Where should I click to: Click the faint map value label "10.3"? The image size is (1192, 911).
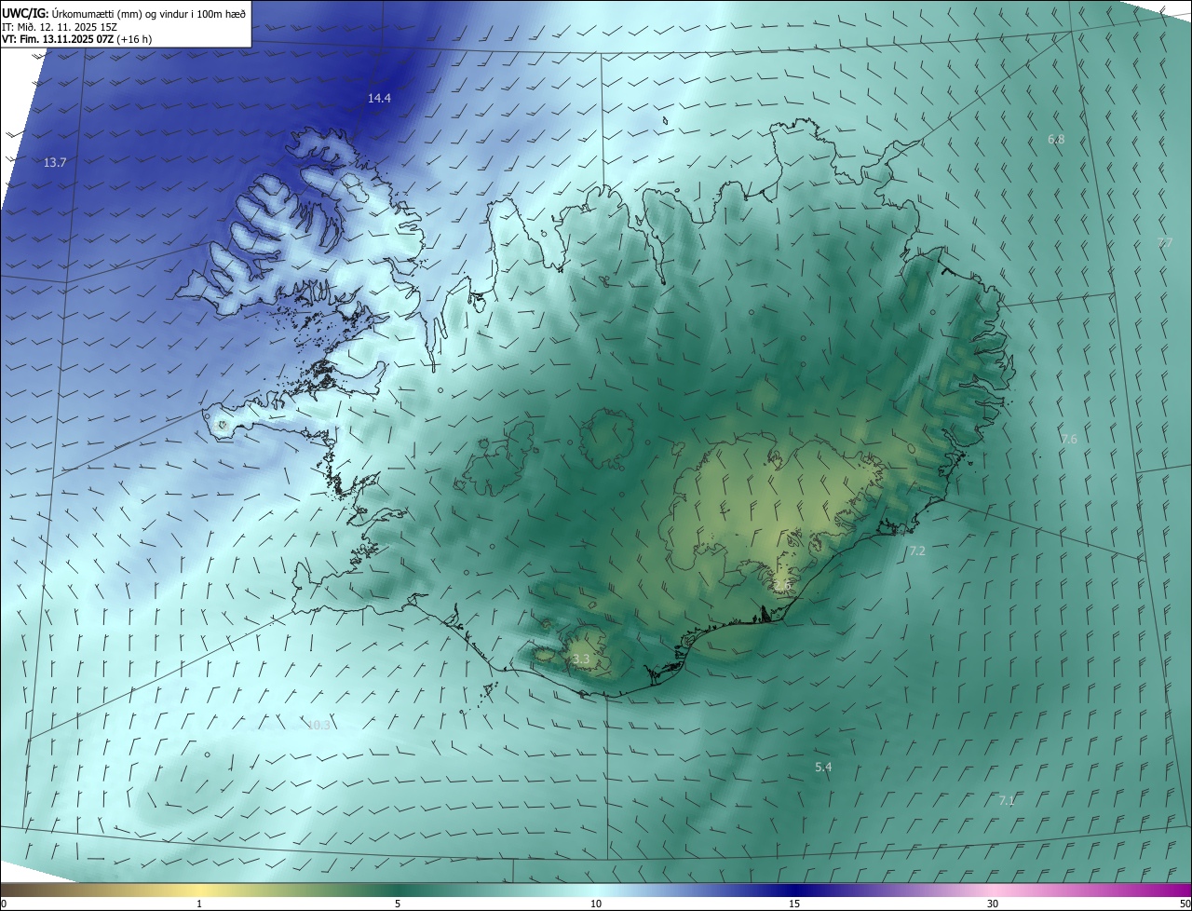318,725
